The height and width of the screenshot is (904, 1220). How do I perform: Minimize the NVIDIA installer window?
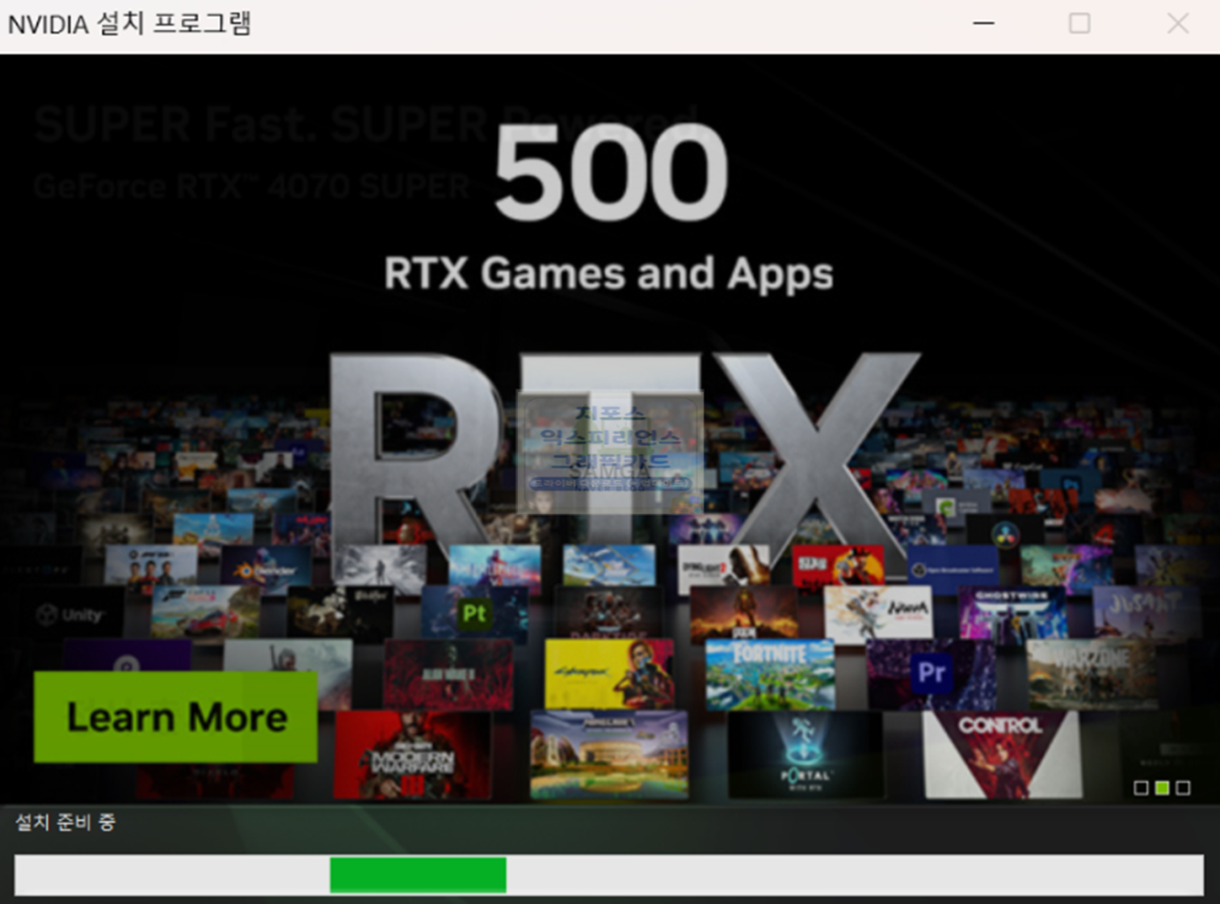(983, 23)
